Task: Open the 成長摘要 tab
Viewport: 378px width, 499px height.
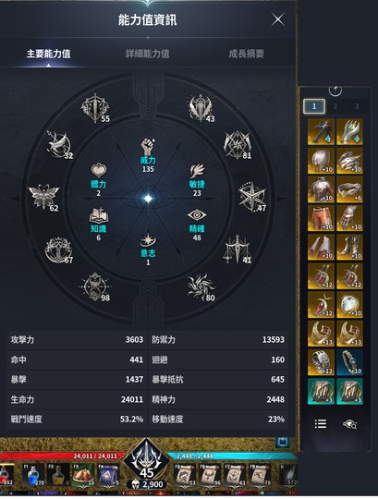Action: point(246,54)
